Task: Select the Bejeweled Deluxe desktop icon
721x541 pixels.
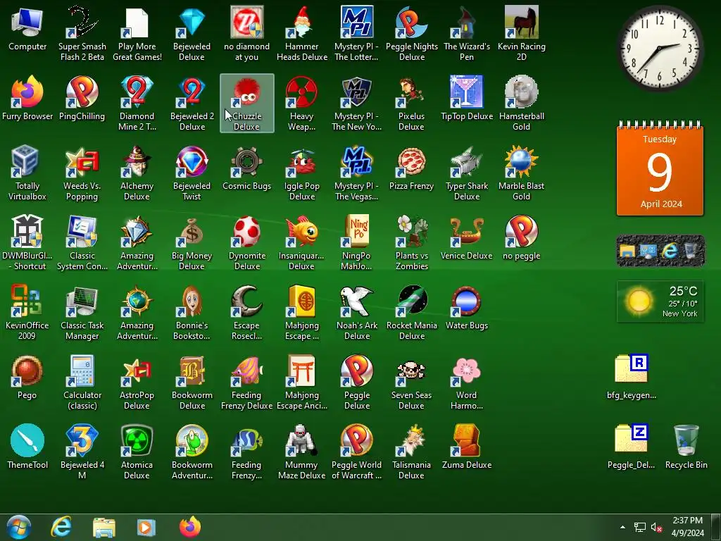Action: tap(192, 34)
